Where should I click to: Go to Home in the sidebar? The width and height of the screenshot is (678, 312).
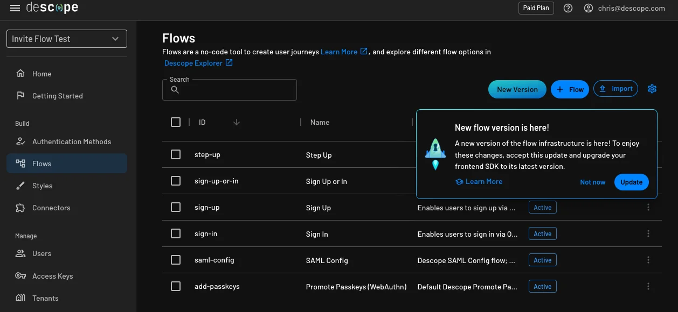[67, 74]
